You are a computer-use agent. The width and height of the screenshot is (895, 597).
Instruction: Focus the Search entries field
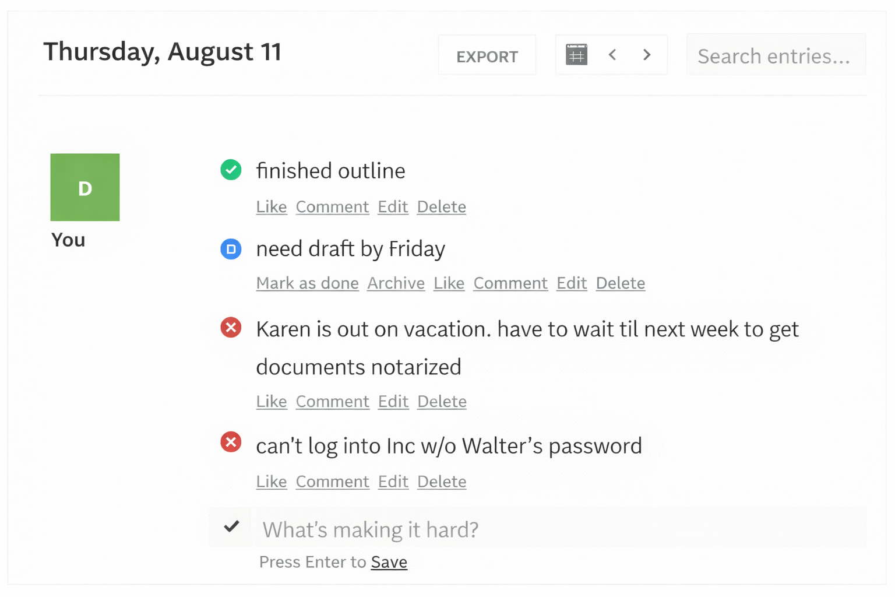coord(776,56)
